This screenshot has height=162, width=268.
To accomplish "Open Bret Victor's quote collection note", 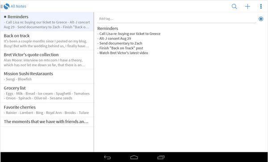I will tap(47, 59).
